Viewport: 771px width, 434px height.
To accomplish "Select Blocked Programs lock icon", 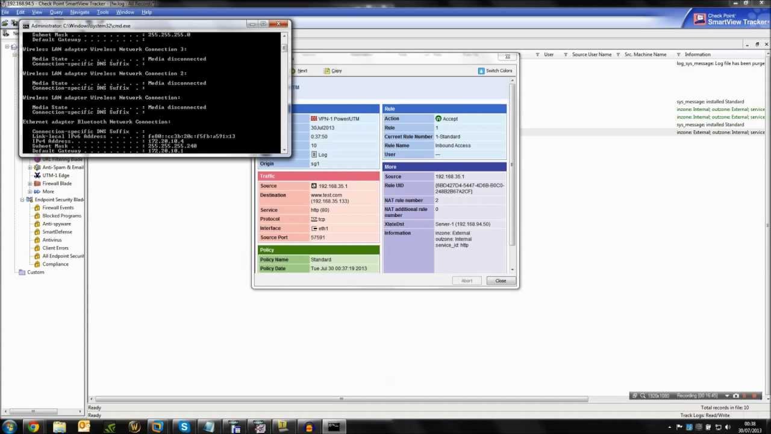I will point(37,216).
